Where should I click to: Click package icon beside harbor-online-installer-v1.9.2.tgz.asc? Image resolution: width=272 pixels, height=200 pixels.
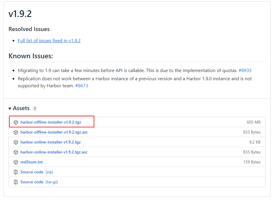tap(16, 152)
